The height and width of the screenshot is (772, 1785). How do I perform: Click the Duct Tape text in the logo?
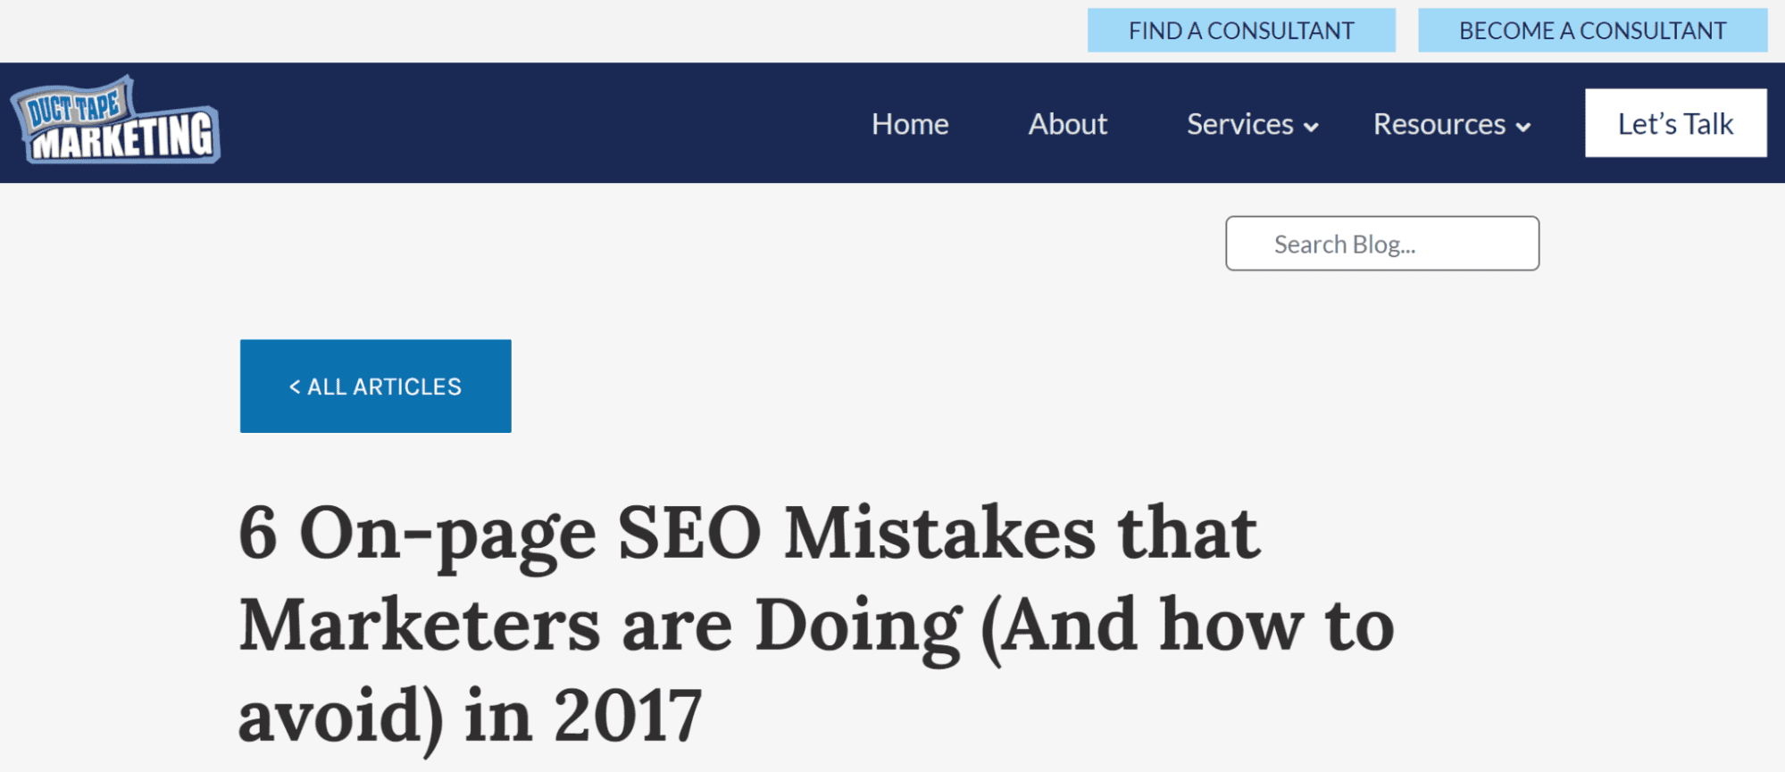click(73, 108)
